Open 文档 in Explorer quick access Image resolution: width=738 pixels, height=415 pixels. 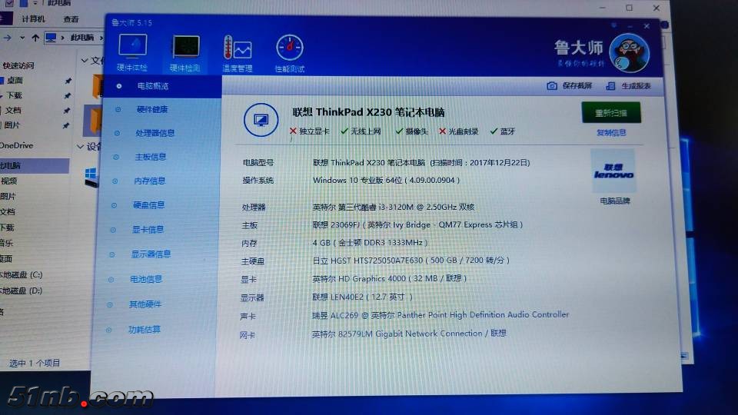point(13,110)
